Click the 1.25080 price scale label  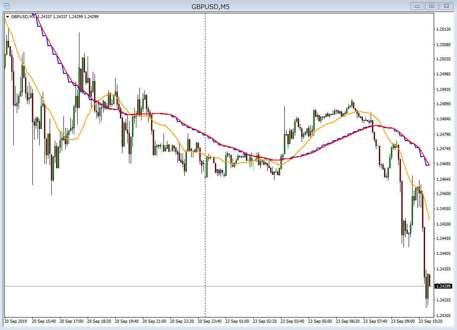coord(443,44)
